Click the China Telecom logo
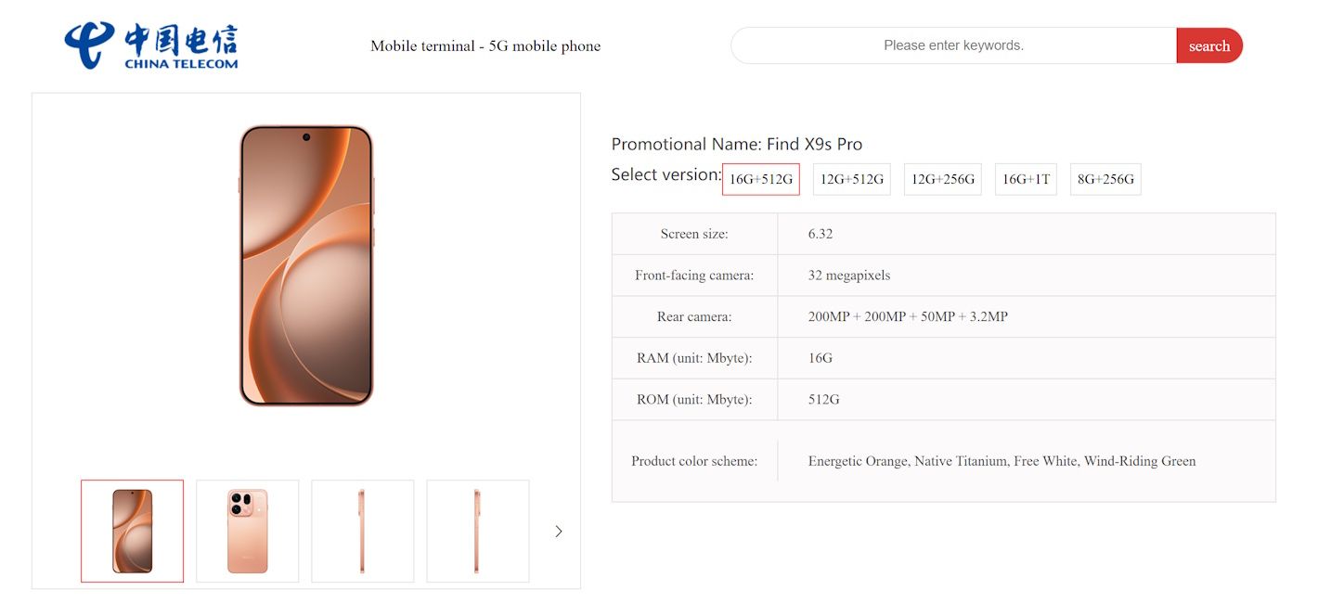This screenshot has height=603, width=1331. point(151,45)
